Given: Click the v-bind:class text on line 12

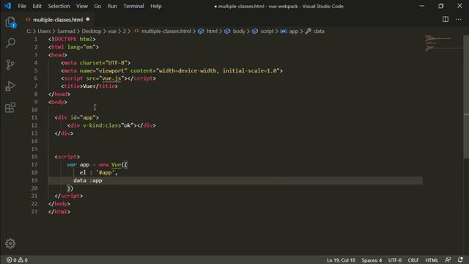Looking at the screenshot, I should (102, 125).
